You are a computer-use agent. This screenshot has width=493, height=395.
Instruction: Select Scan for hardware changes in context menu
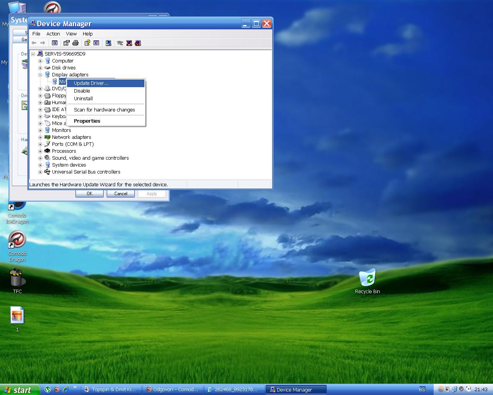click(106, 110)
